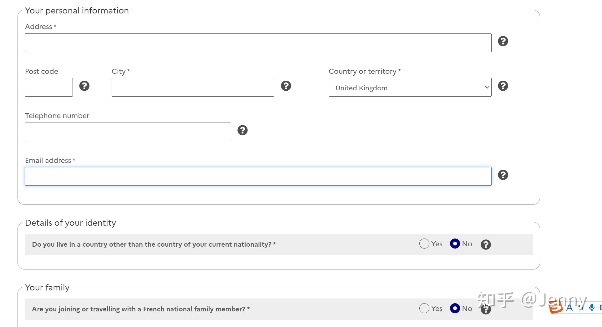Select Yes for living in another country
The width and height of the screenshot is (602, 327).
(424, 244)
